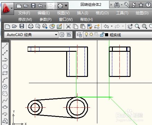Click the Zoom Realtime magnifier icon
152x125 pixels.
[x=137, y=26]
